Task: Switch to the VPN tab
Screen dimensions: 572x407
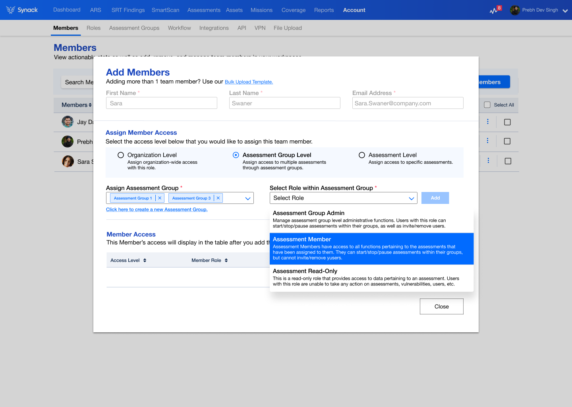Action: [260, 28]
